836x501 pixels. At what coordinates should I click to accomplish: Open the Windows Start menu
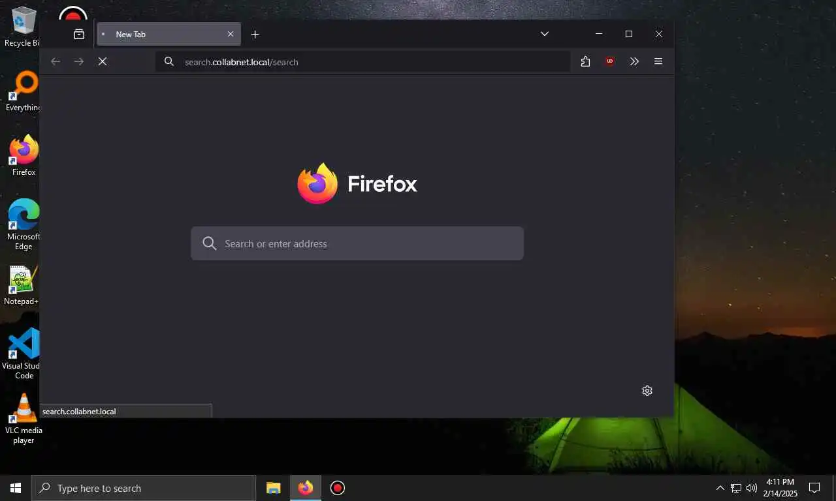(x=16, y=488)
